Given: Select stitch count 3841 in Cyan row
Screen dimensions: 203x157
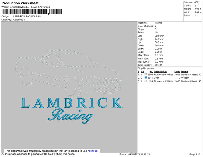Looking at the screenshot, I should point(150,78).
